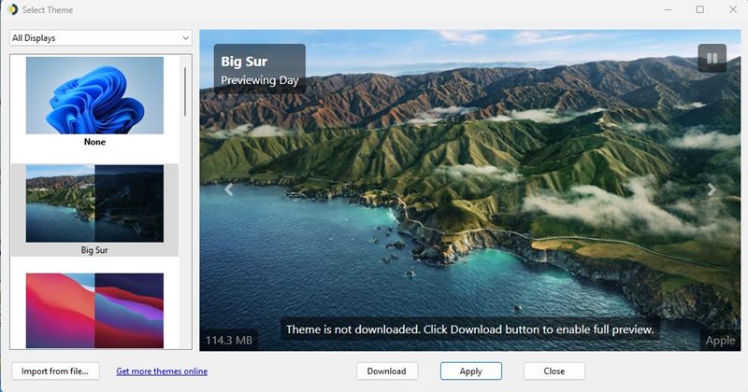Choose the red abstract theme thumbnail
This screenshot has width=748, height=392.
coord(94,310)
